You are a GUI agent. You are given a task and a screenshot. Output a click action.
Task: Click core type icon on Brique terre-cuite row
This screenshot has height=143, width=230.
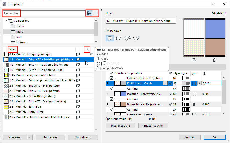(194, 104)
